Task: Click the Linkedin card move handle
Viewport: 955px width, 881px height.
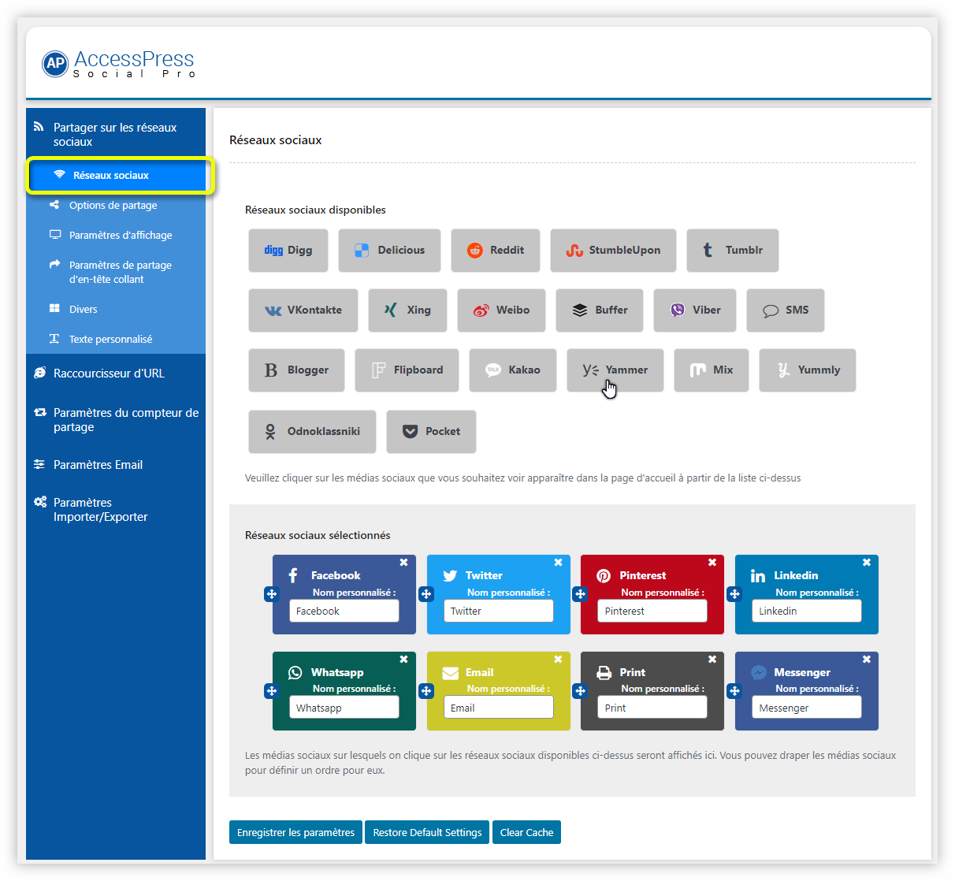Action: [734, 594]
